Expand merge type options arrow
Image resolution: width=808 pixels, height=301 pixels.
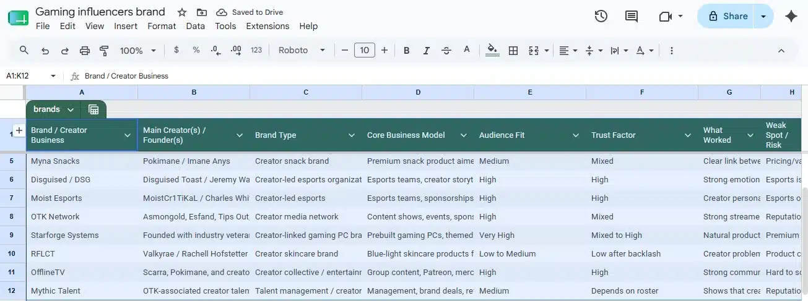point(546,51)
